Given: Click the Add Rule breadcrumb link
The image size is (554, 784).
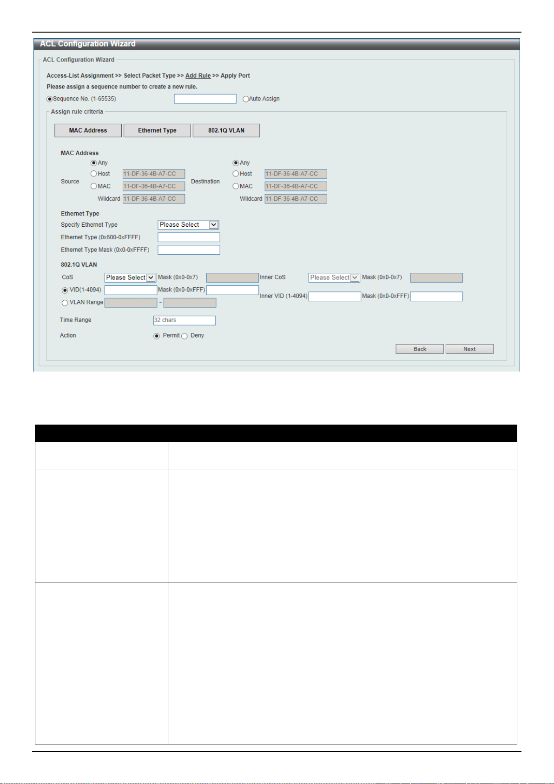Looking at the screenshot, I should (198, 75).
